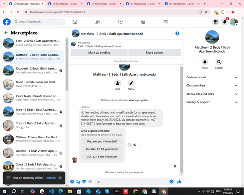Image resolution: width=244 pixels, height=195 pixels.
Task: Go to Home feed icon
Action: [75, 22]
